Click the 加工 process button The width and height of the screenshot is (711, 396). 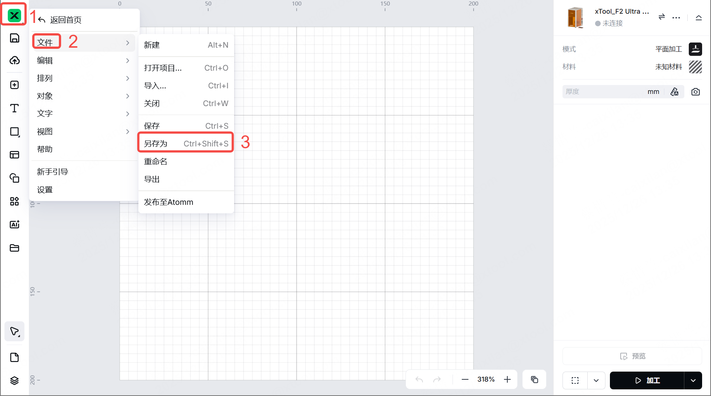(x=647, y=380)
